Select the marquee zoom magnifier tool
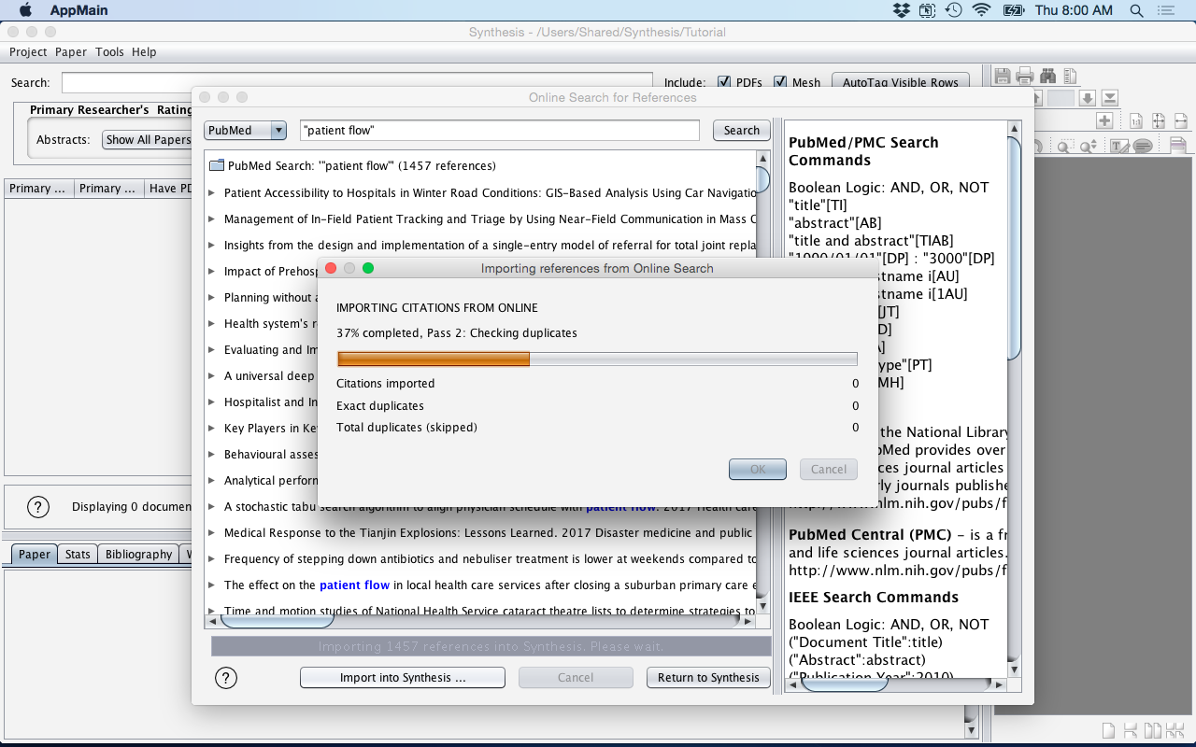This screenshot has width=1196, height=747. click(1064, 146)
